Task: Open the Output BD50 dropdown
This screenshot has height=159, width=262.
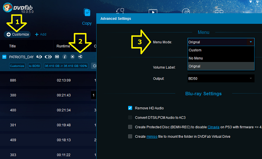Action: pos(221,78)
